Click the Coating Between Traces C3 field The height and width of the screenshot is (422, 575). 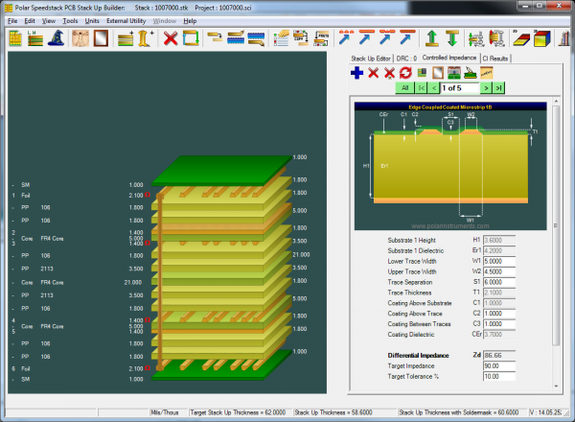pos(499,324)
